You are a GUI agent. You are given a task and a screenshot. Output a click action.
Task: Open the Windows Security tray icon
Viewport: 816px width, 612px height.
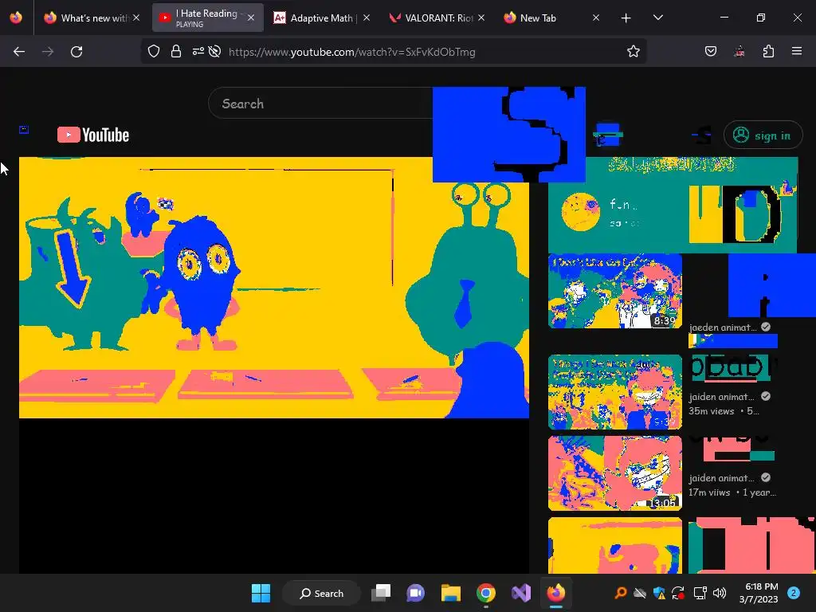(659, 593)
